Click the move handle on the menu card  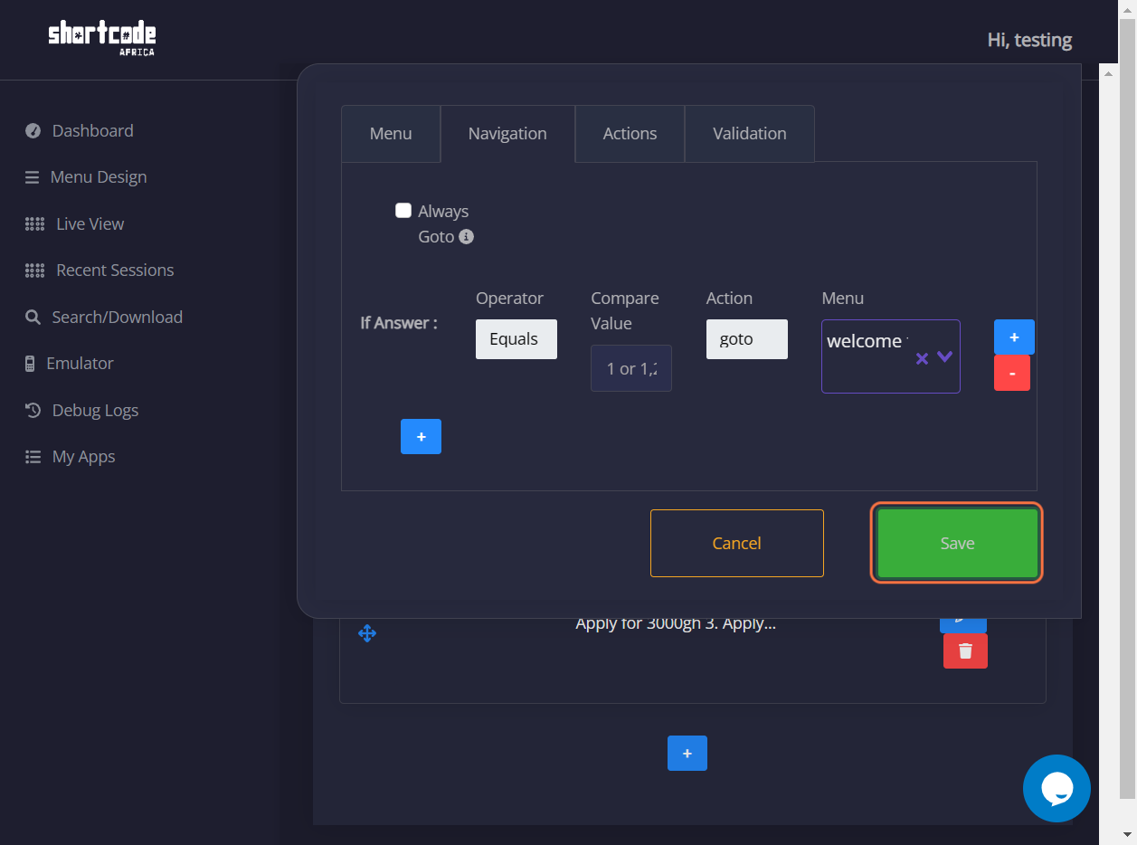(x=367, y=633)
